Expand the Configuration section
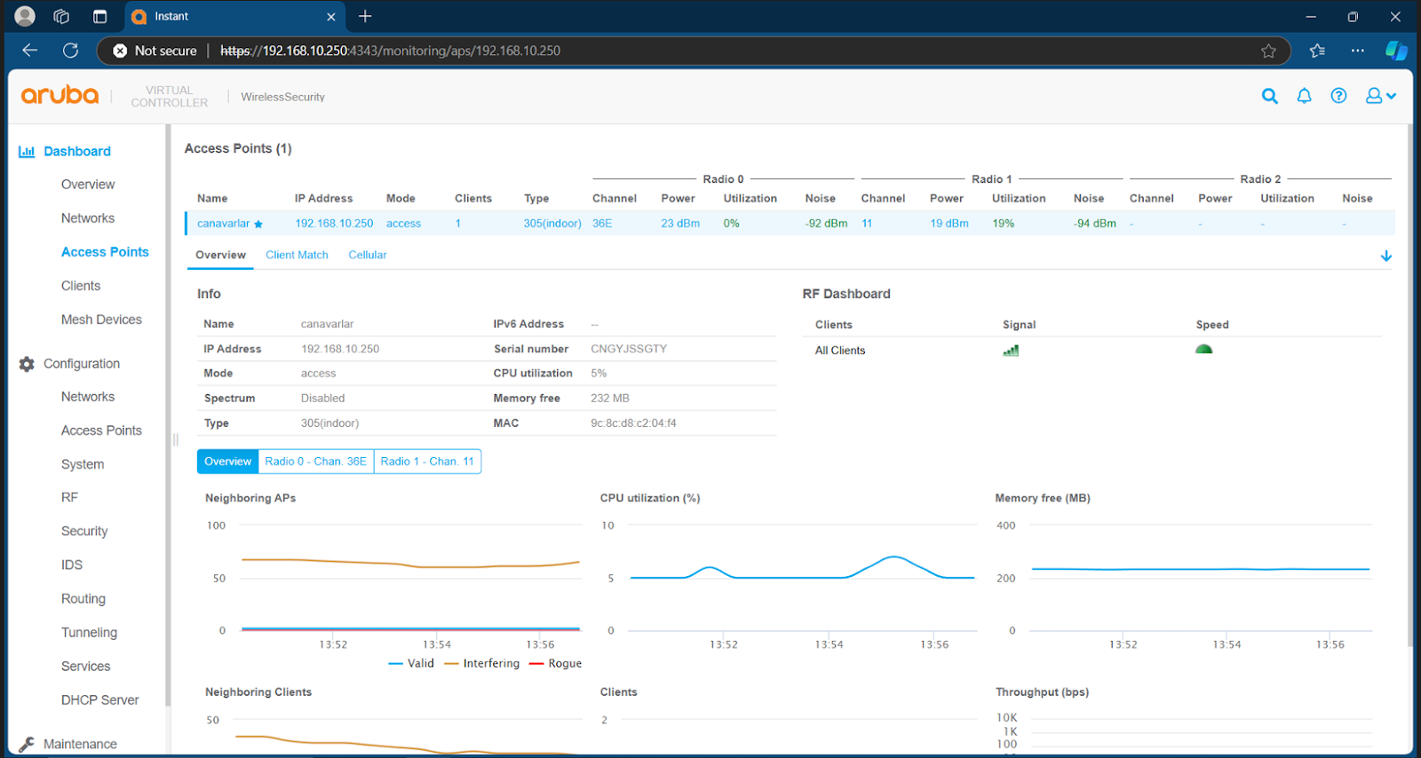Image resolution: width=1421 pixels, height=758 pixels. coord(82,364)
